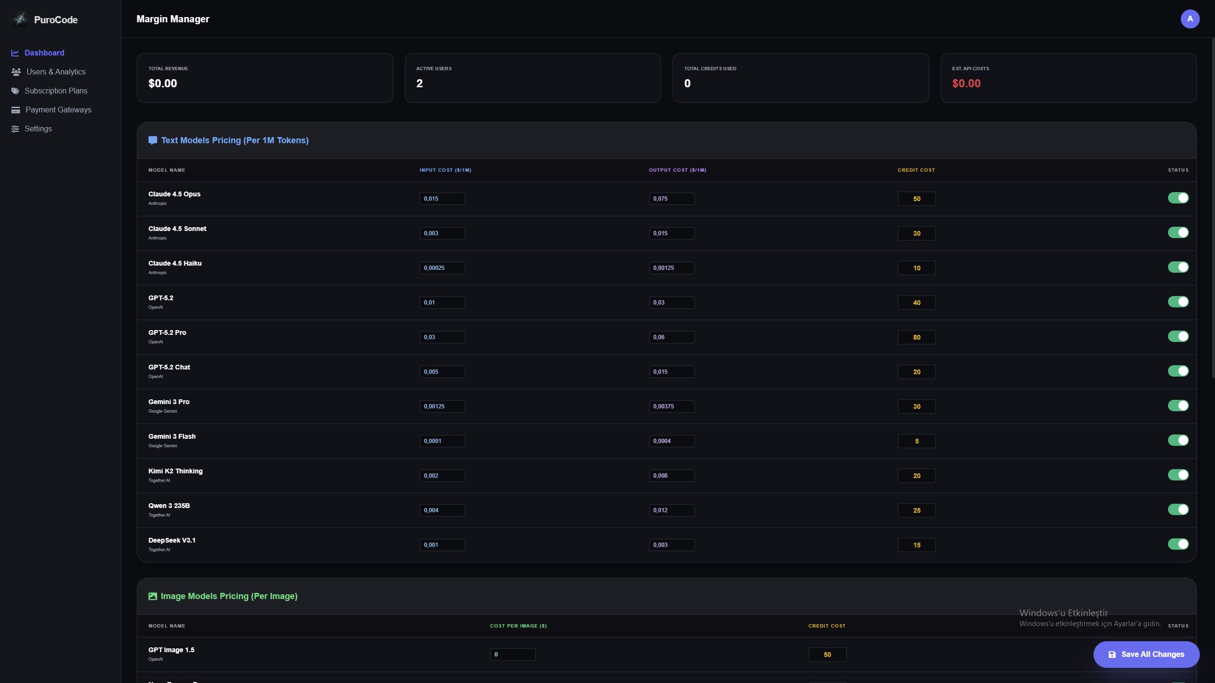Click the Settings sliders icon

coord(15,129)
